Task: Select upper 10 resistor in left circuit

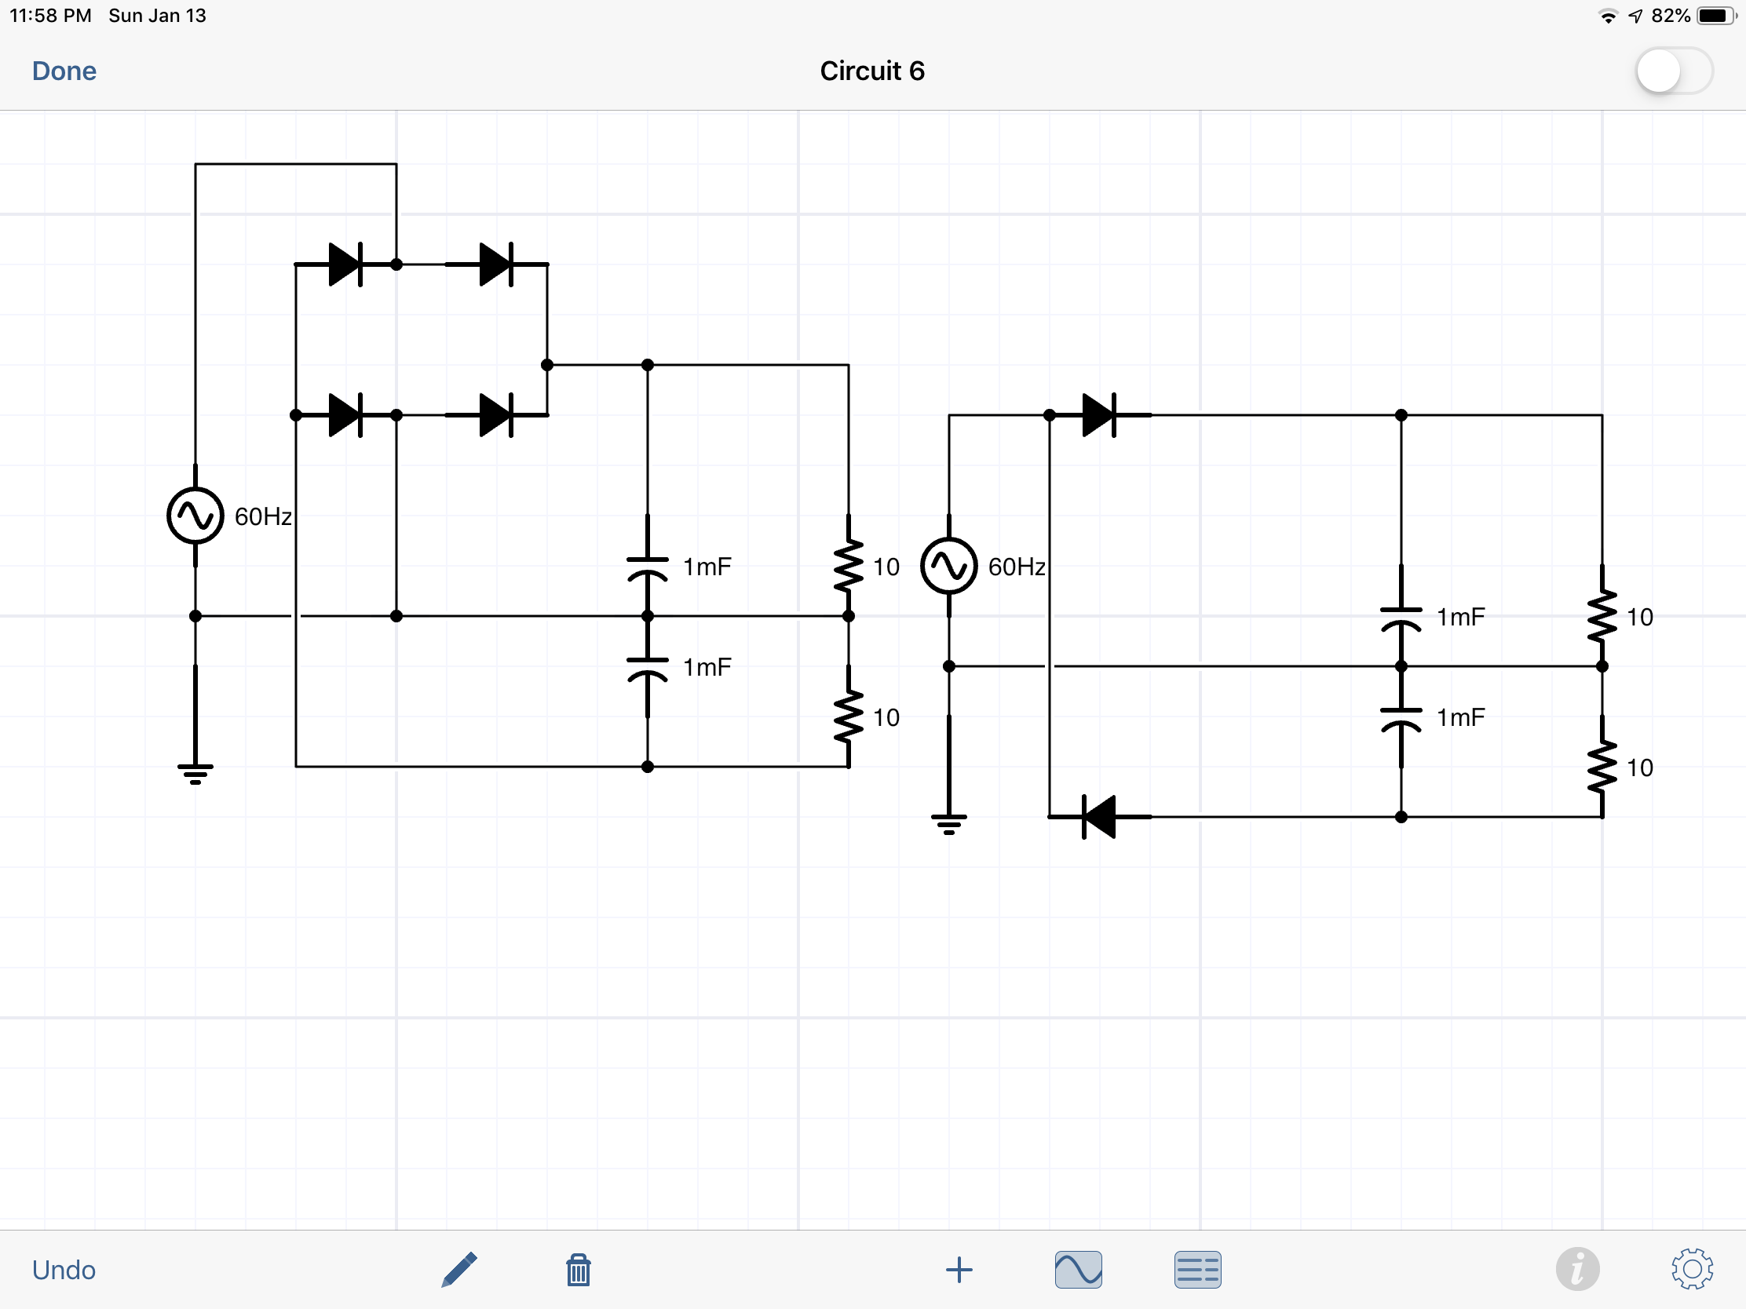Action: tap(849, 566)
